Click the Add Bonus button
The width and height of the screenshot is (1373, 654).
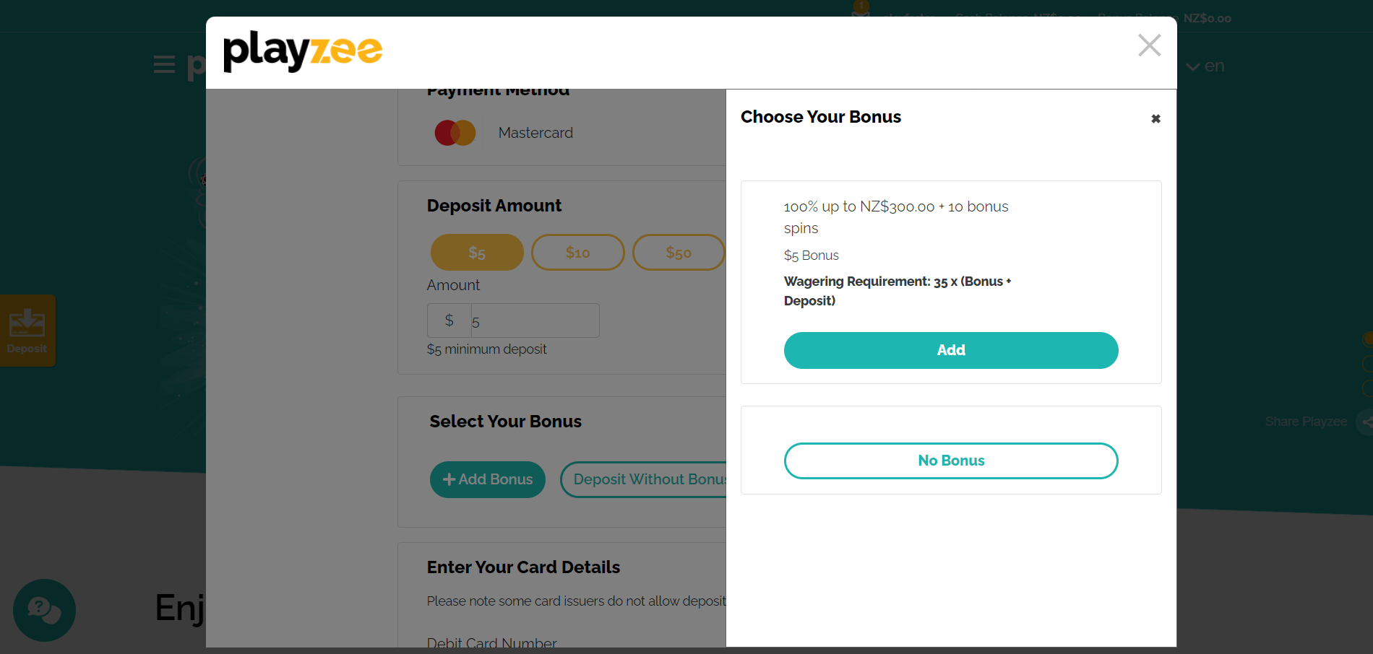[488, 479]
